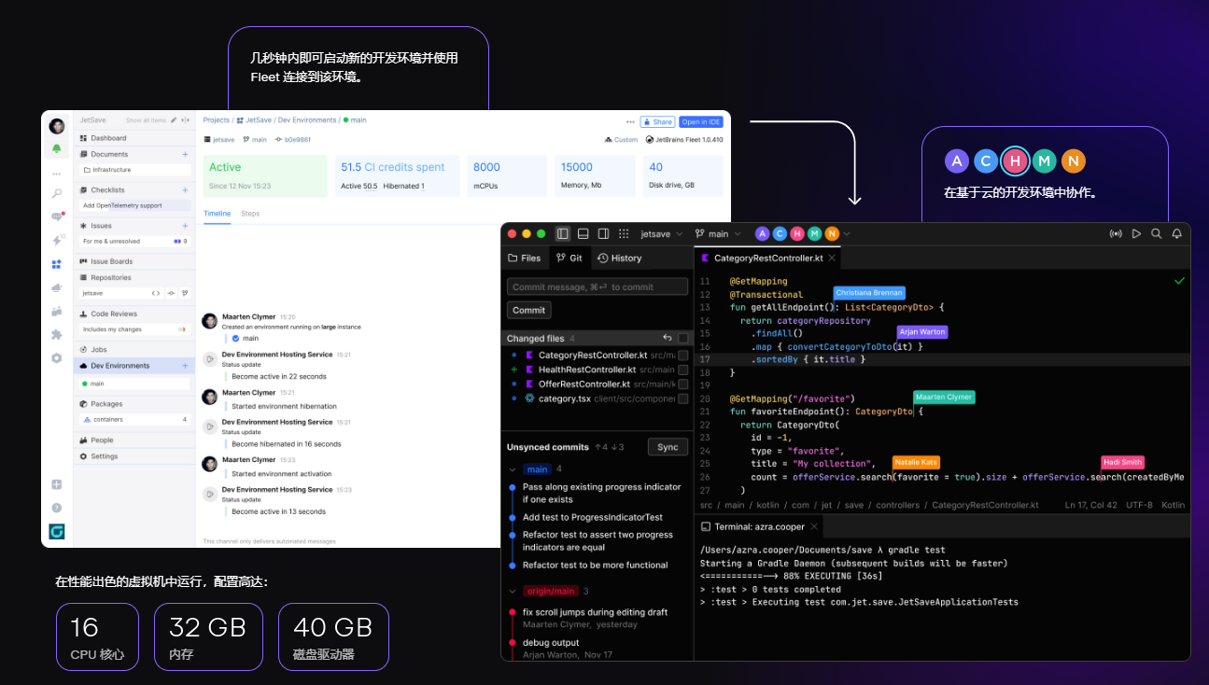Select commit 'Add test to ProgressIndicatorTest'
Viewport: 1209px width, 685px height.
click(x=593, y=517)
